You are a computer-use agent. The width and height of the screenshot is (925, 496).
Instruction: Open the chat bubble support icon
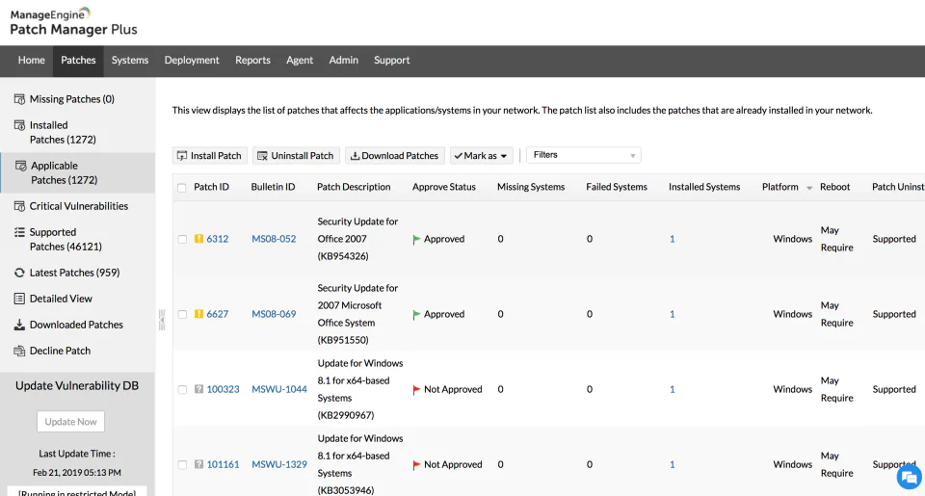point(909,477)
